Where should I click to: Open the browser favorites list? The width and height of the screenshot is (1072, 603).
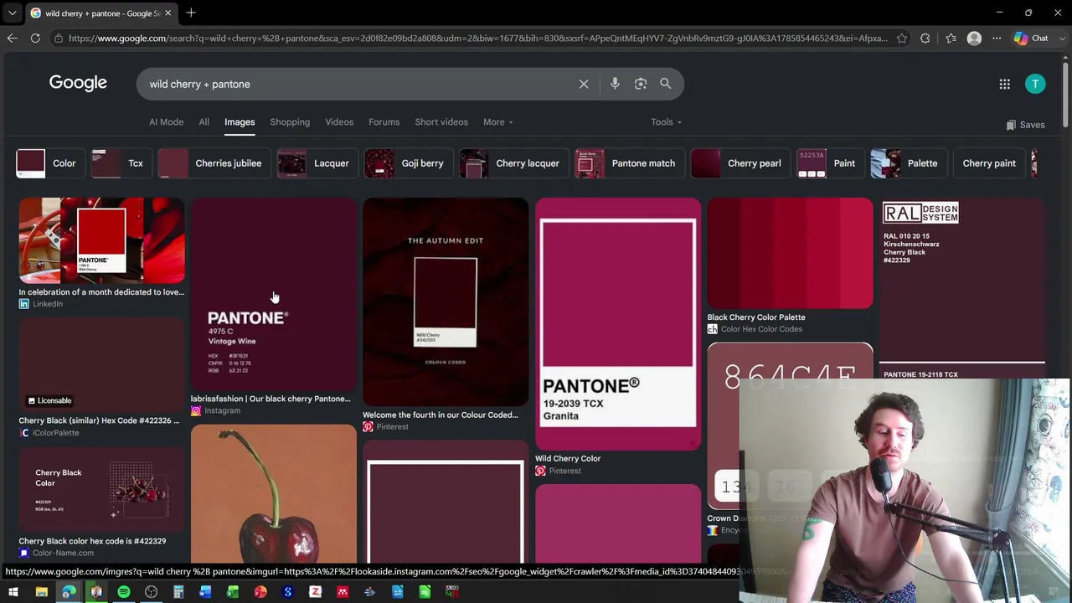coord(951,38)
